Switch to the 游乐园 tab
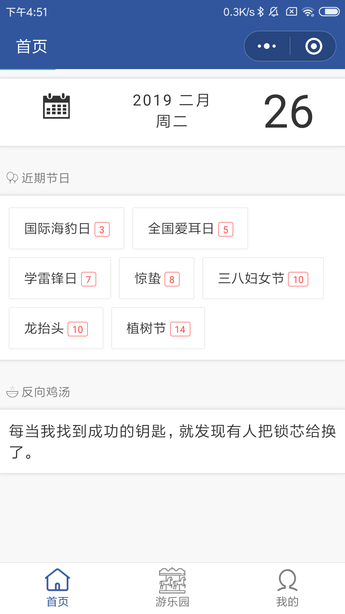This screenshot has width=345, height=614. 172,588
